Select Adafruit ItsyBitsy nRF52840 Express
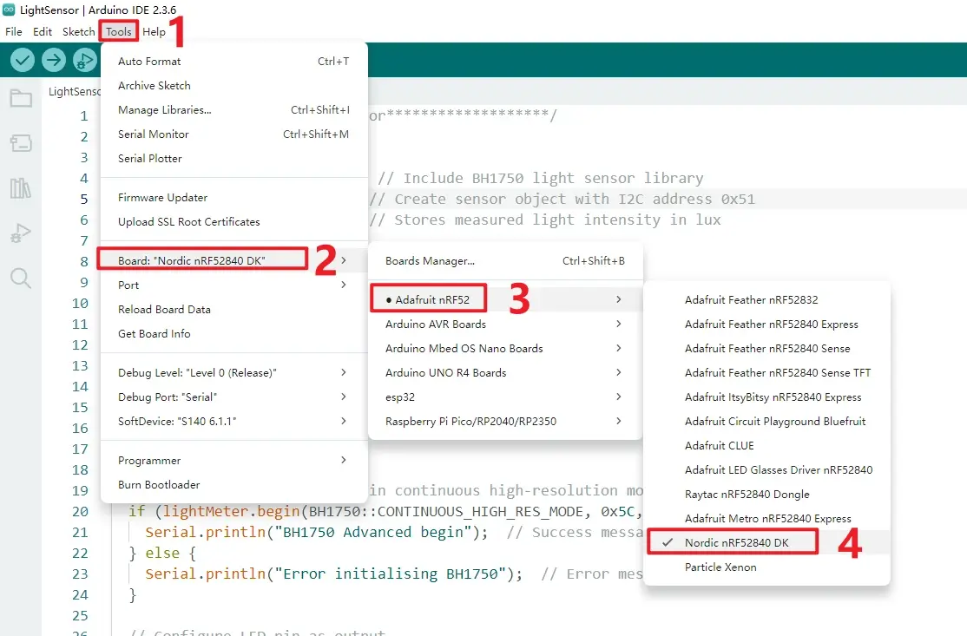The height and width of the screenshot is (636, 967). 766,397
